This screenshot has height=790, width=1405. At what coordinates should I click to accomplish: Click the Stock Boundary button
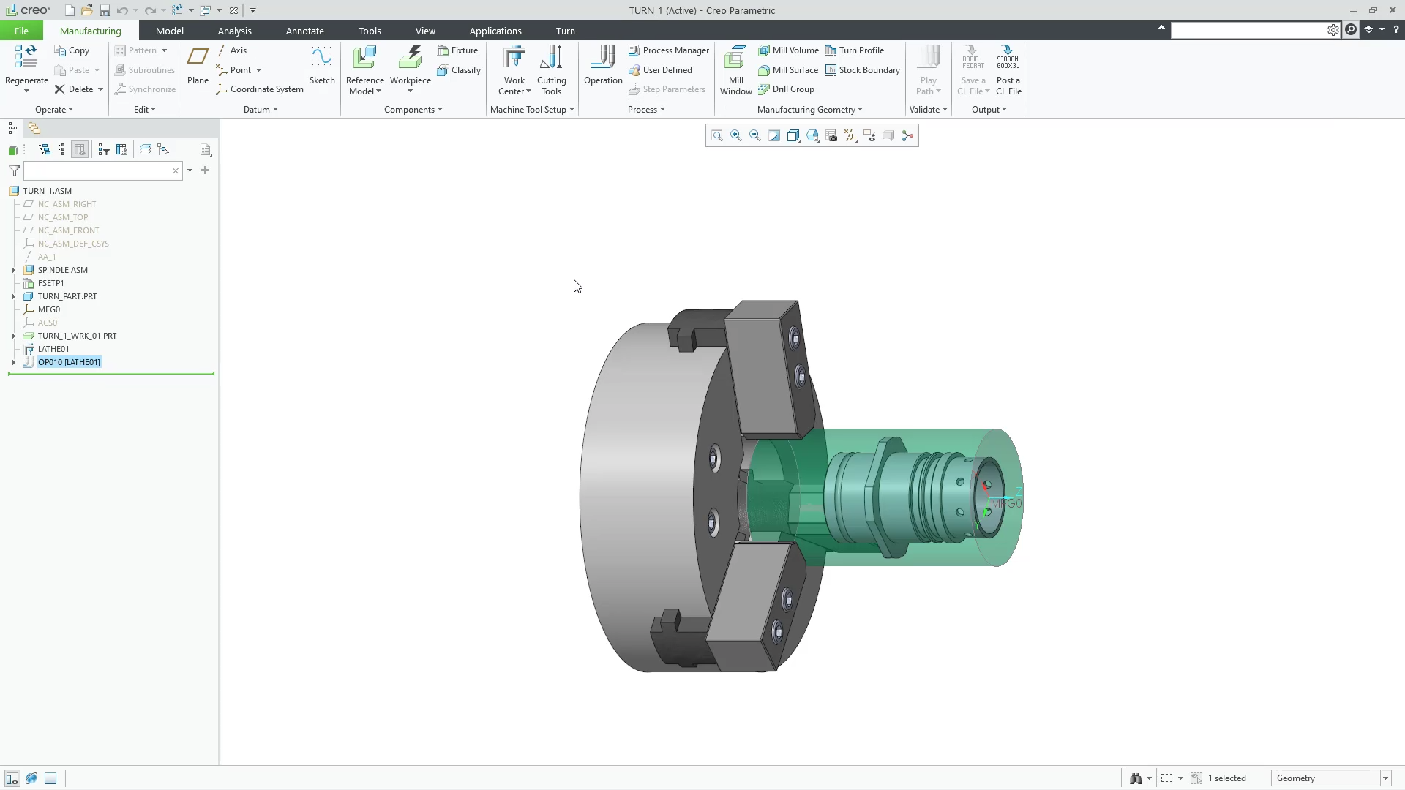click(x=863, y=70)
